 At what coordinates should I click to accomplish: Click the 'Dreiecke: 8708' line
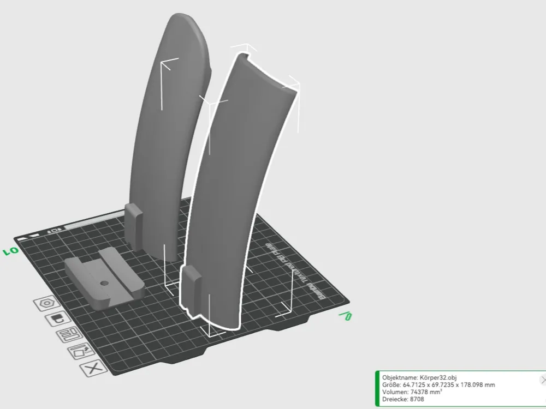403,399
